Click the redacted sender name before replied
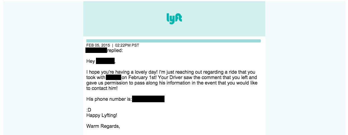 tap(96, 51)
